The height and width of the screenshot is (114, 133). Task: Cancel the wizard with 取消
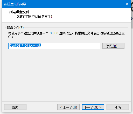(118, 107)
